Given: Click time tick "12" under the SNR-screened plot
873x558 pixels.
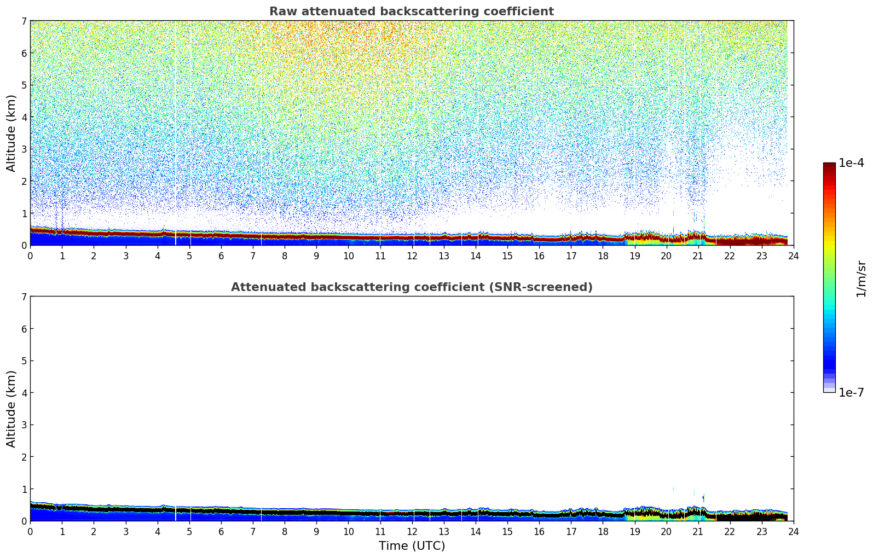Looking at the screenshot, I should pyautogui.click(x=412, y=532).
